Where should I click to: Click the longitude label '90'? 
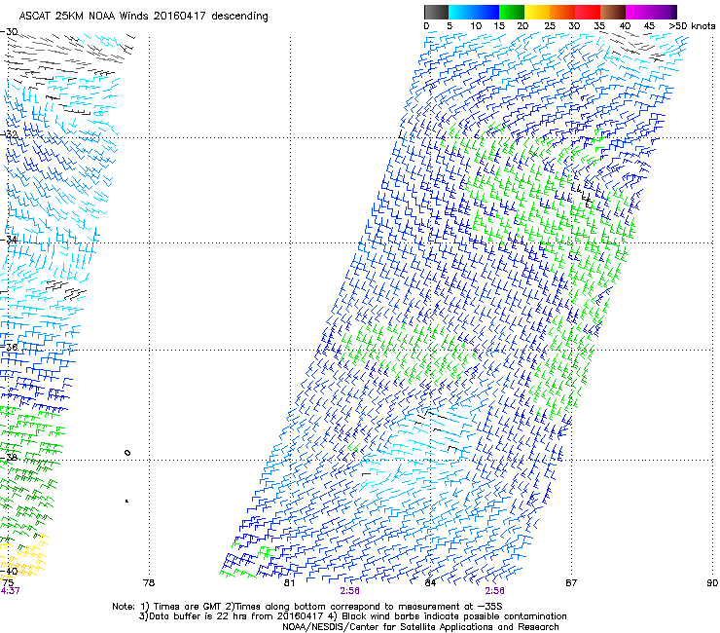pyautogui.click(x=712, y=583)
